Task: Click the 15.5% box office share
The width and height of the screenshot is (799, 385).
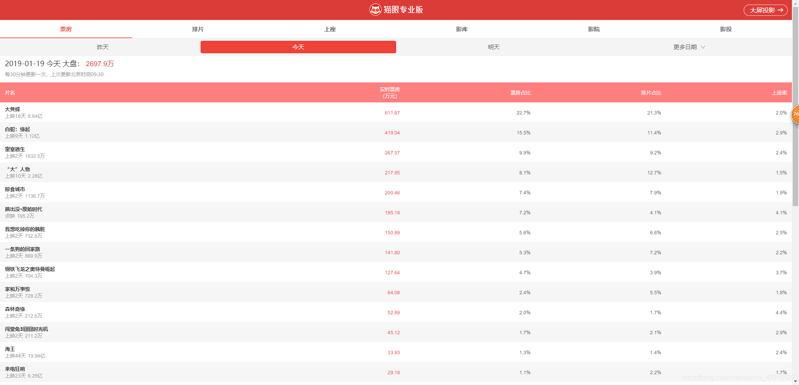Action: [x=524, y=133]
